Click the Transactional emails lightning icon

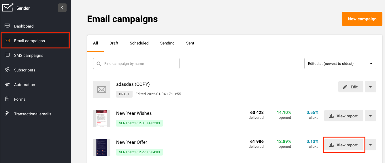pyautogui.click(x=7, y=114)
